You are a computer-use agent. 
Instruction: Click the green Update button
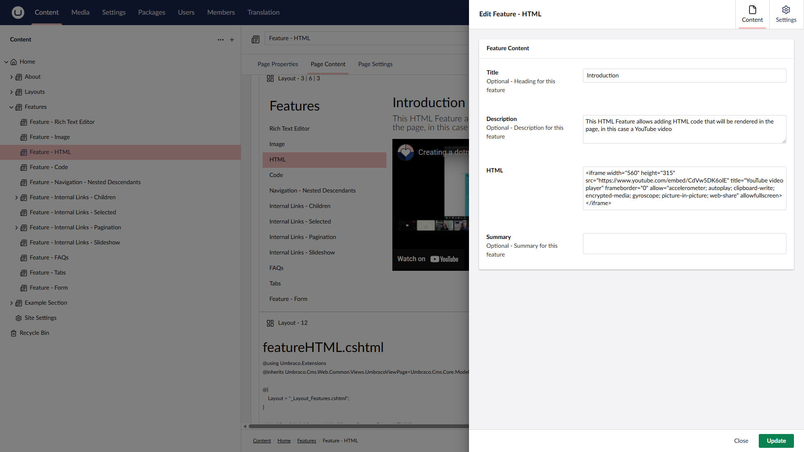tap(776, 441)
